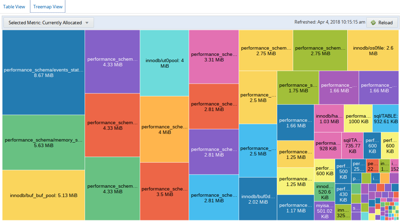Select the sql/TABLE 932.61 KiB block
400x221 pixels.
pos(385,119)
